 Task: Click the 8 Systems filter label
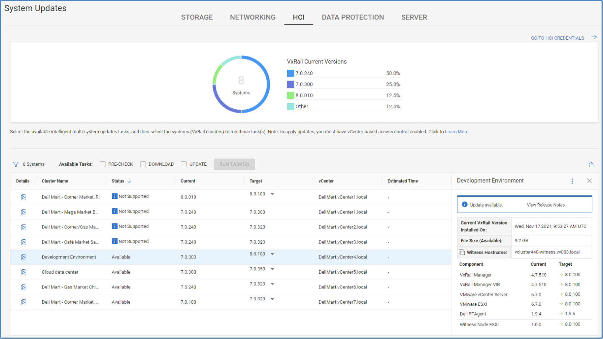(34, 164)
